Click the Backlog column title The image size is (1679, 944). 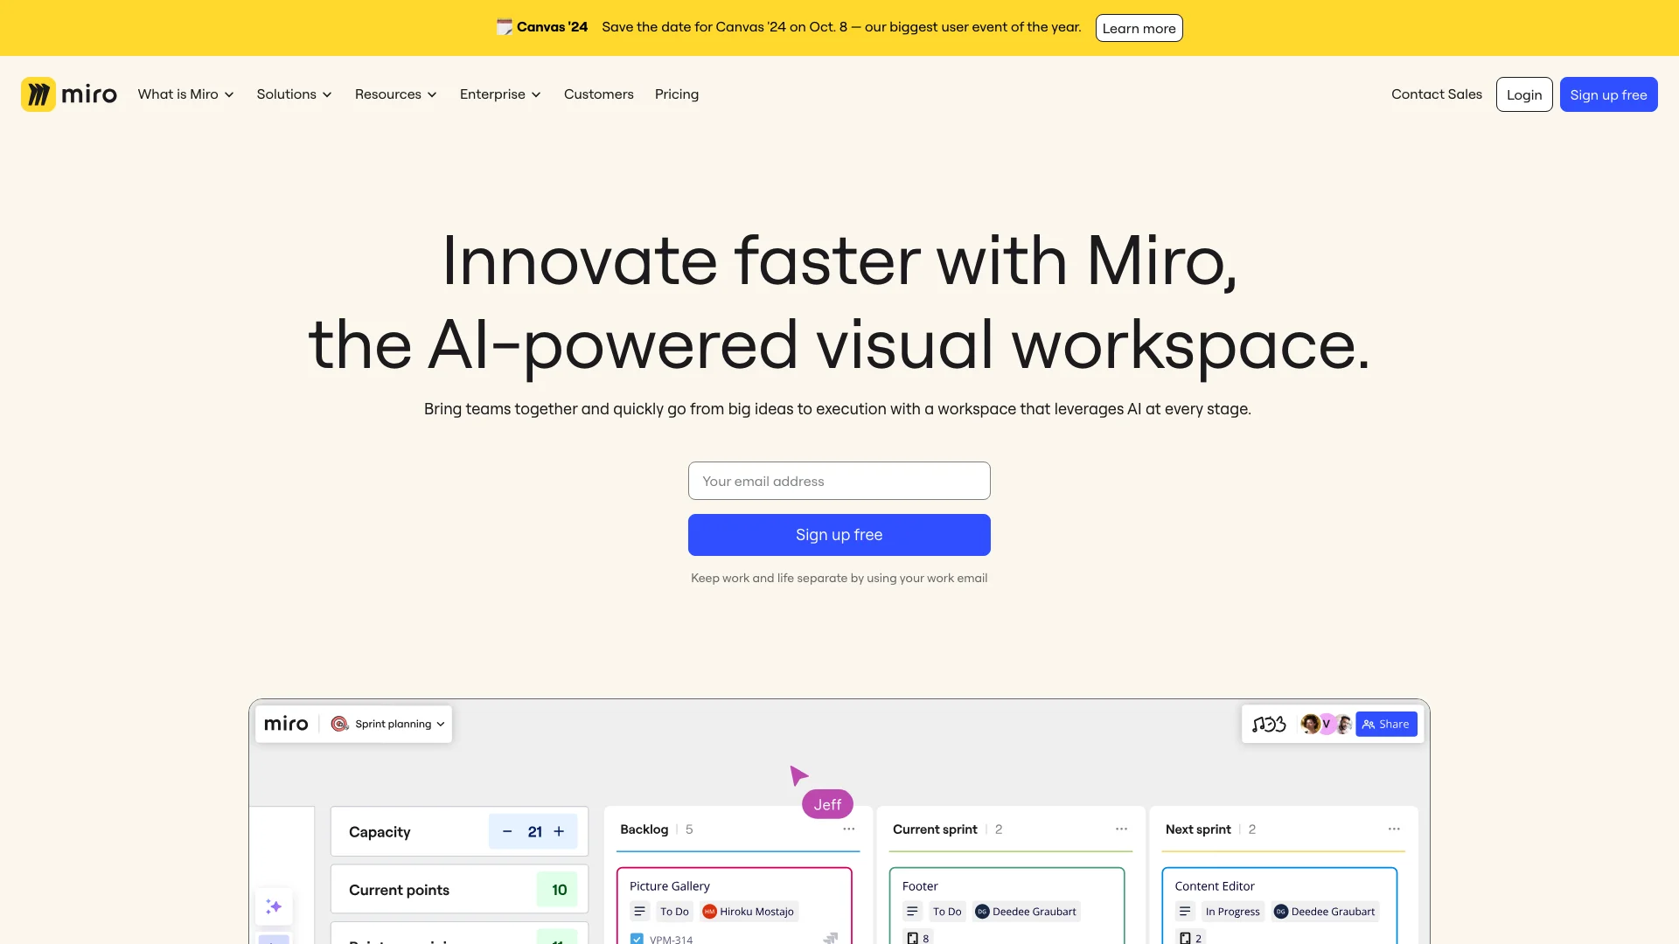click(x=644, y=829)
